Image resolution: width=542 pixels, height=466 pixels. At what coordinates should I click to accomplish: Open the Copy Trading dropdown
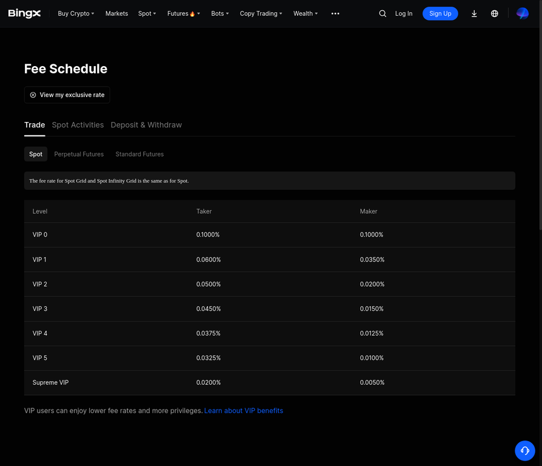pyautogui.click(x=261, y=13)
